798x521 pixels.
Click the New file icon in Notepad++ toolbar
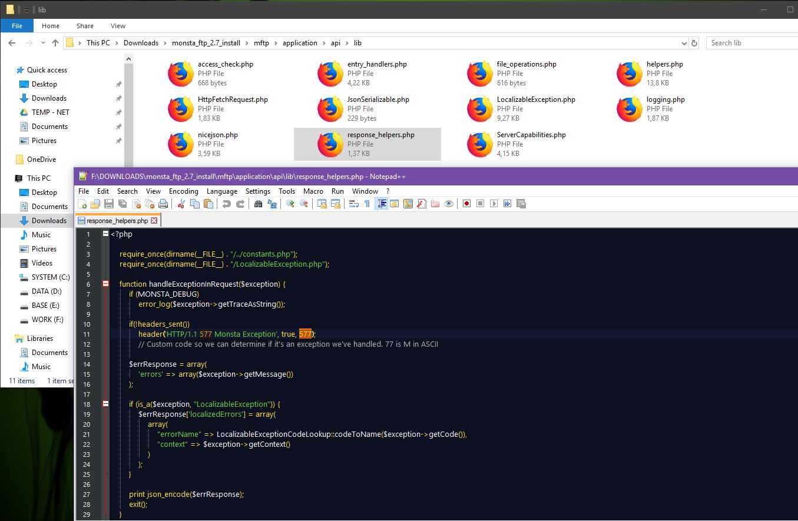(x=82, y=204)
